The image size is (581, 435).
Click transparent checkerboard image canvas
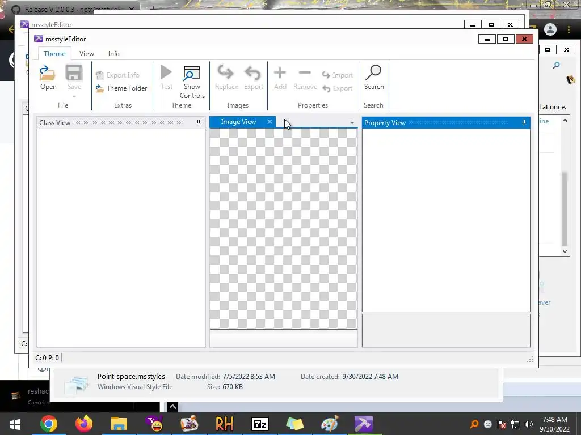coord(284,228)
